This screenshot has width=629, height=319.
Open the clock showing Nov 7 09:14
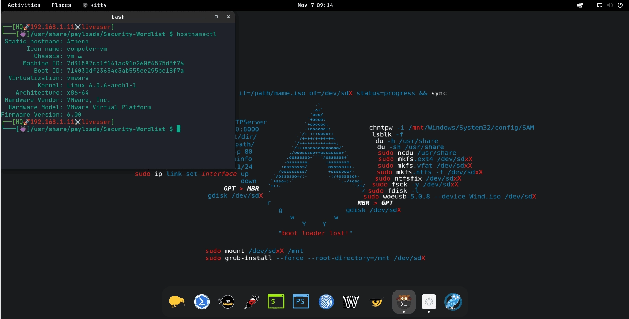(x=315, y=5)
